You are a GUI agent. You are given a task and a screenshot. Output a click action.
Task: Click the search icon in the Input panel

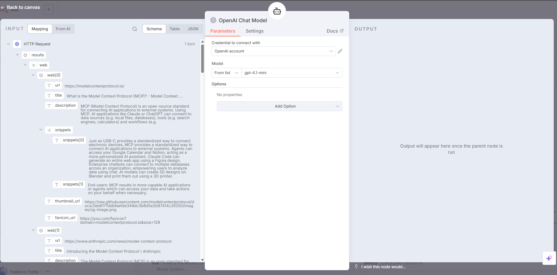pyautogui.click(x=135, y=29)
